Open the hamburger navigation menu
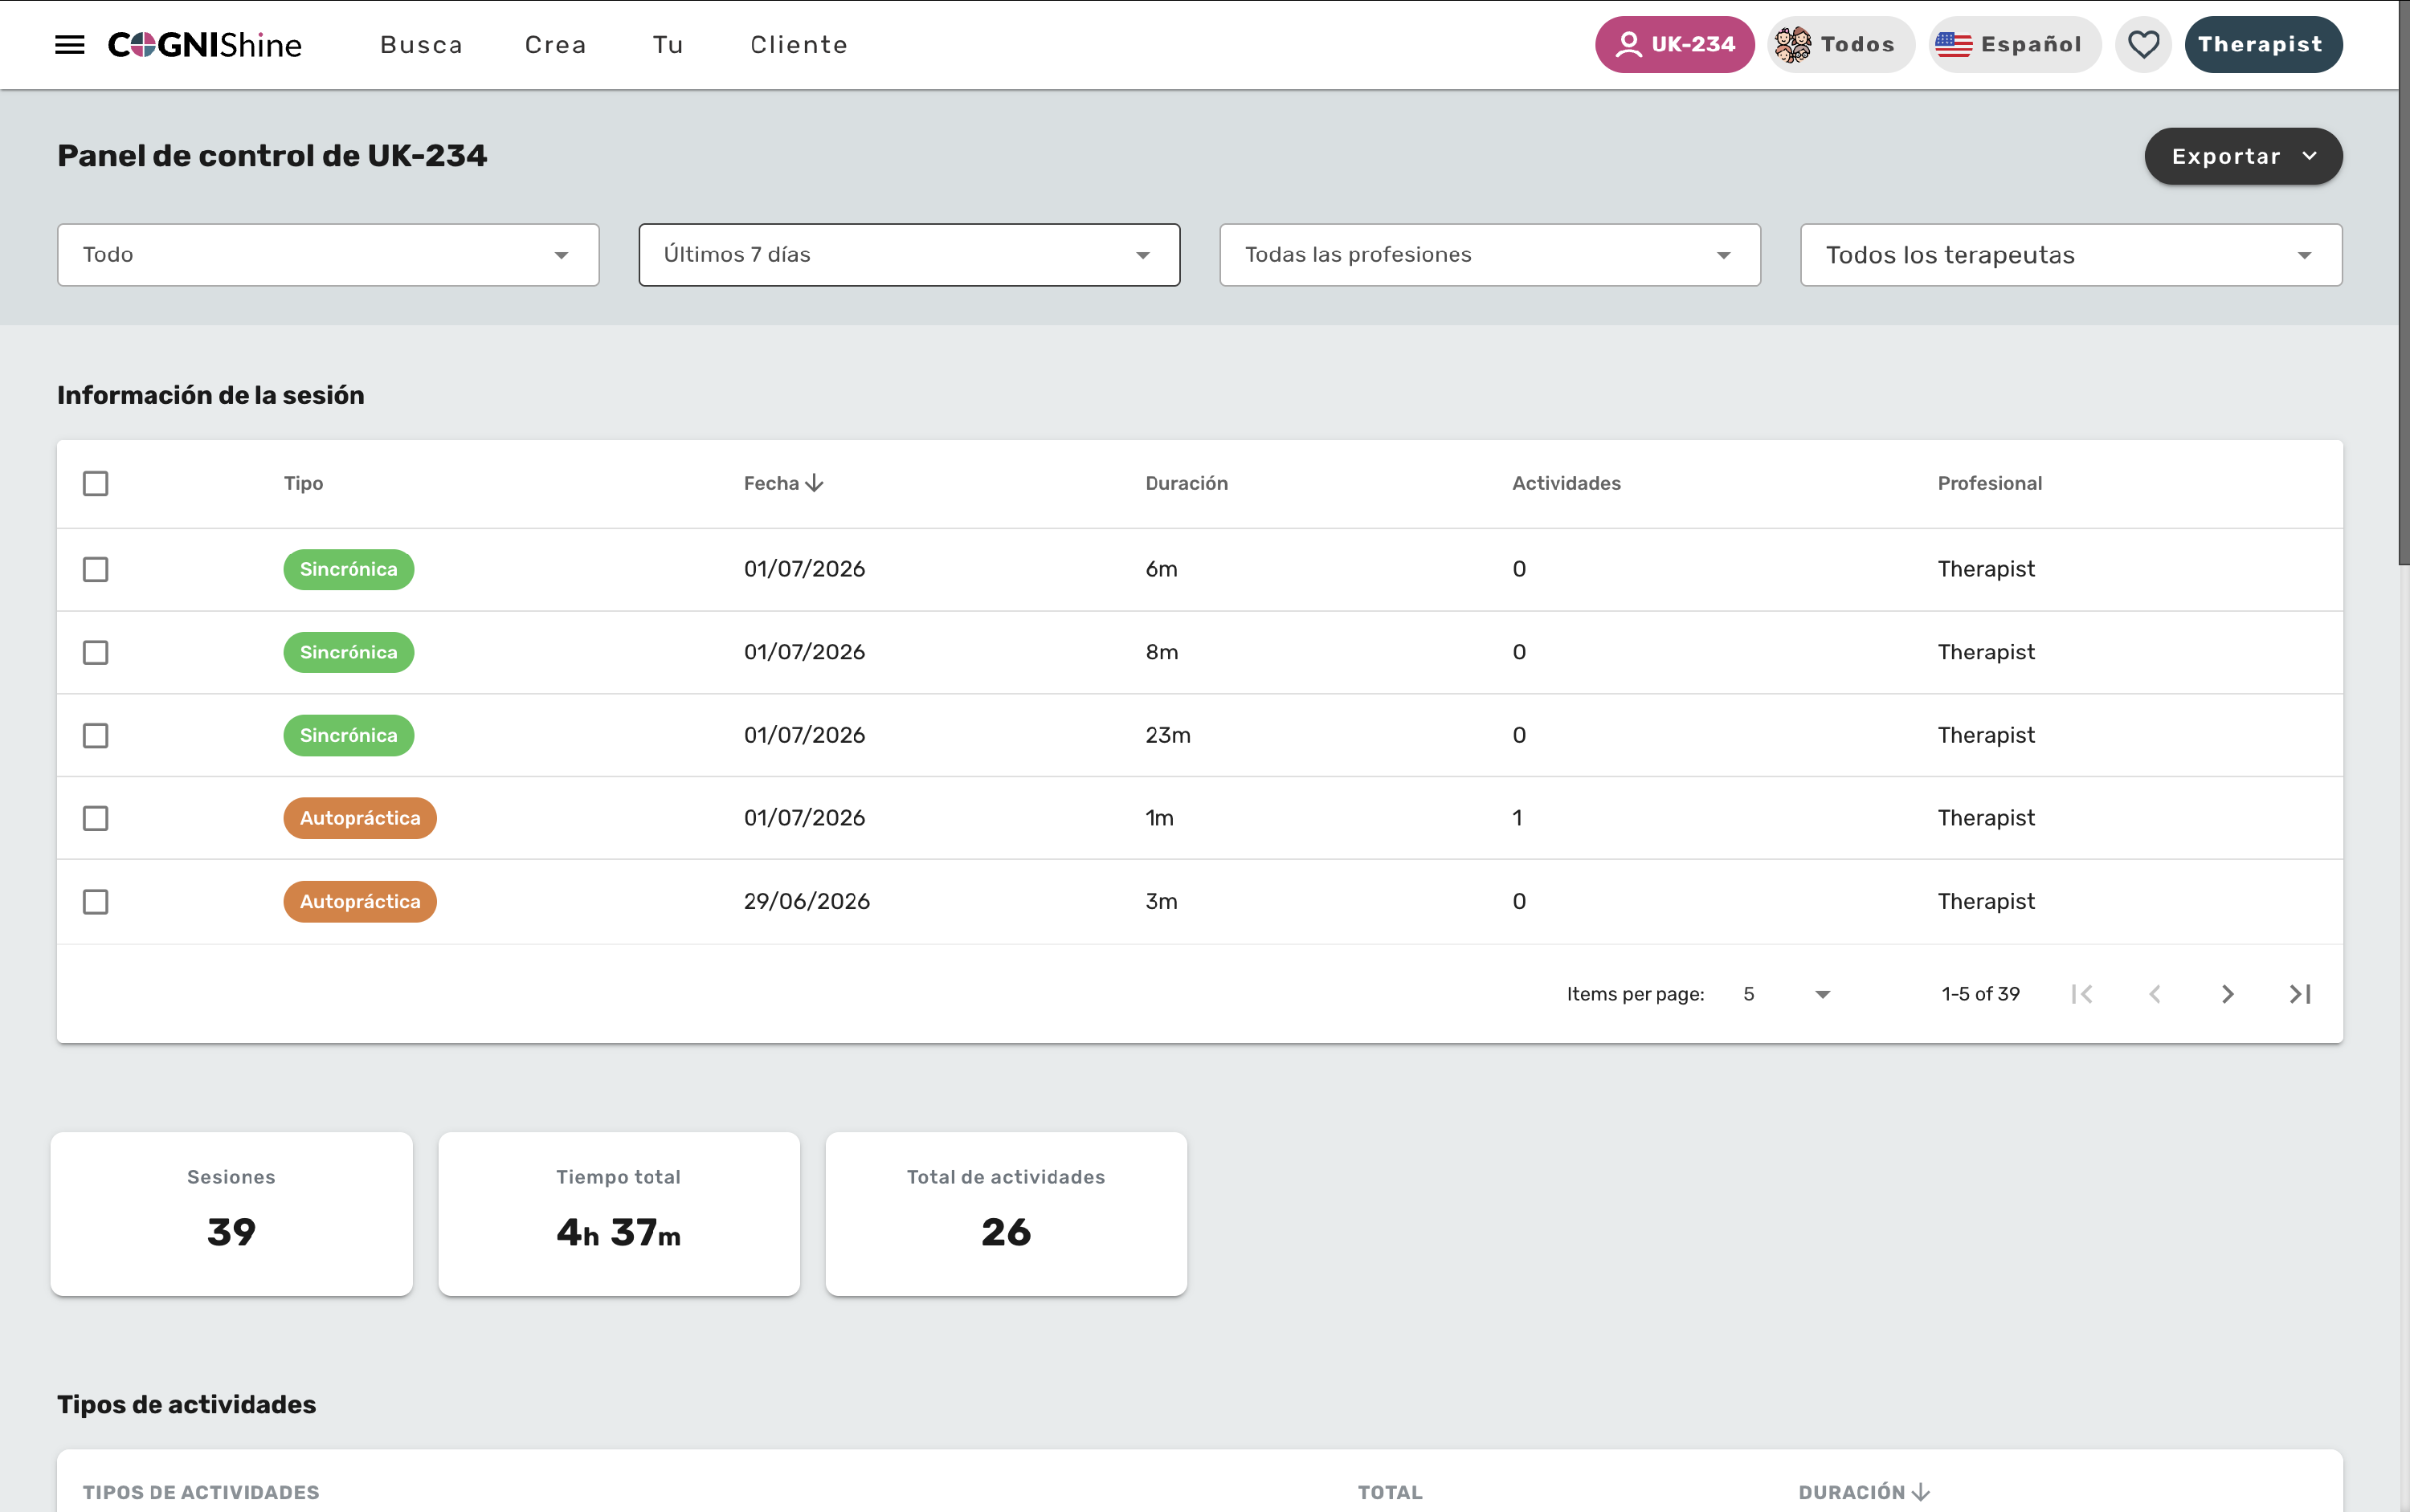 point(69,45)
